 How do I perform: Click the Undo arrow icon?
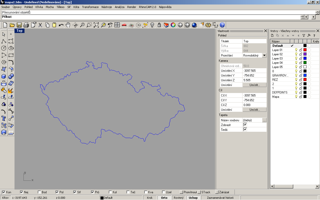pos(61,25)
